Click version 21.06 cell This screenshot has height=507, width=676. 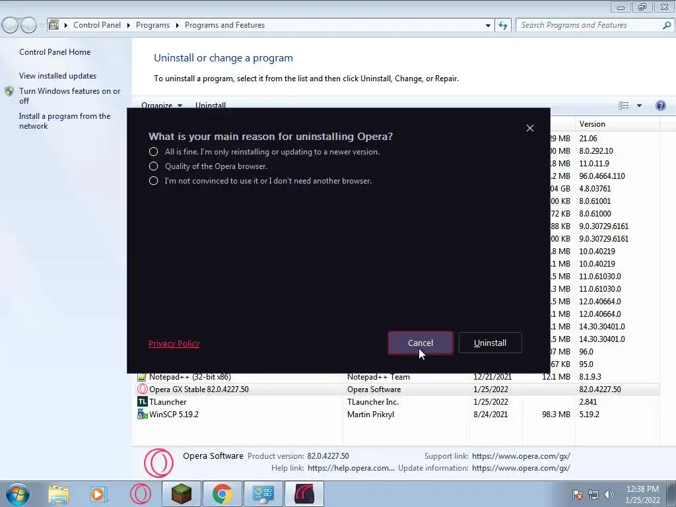point(588,139)
